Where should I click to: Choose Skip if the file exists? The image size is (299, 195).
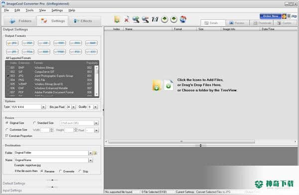80,171
